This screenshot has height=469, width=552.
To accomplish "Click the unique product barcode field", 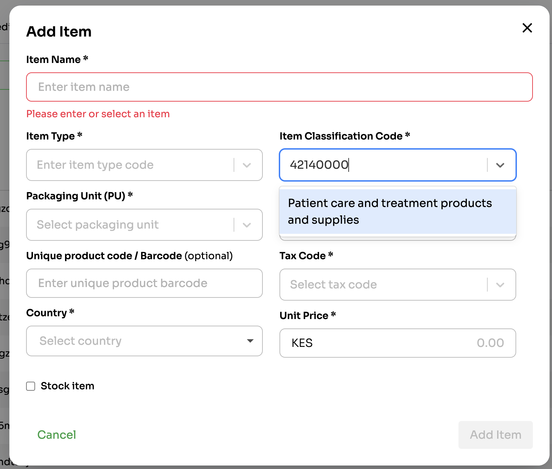I will 144,283.
